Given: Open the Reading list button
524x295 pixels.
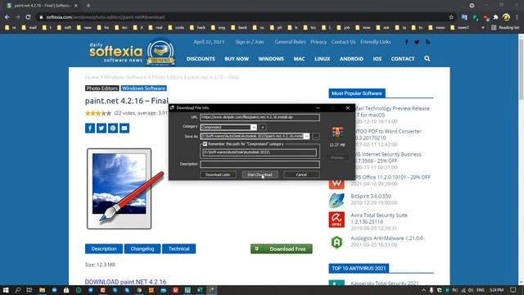Looking at the screenshot, I should tap(505, 28).
